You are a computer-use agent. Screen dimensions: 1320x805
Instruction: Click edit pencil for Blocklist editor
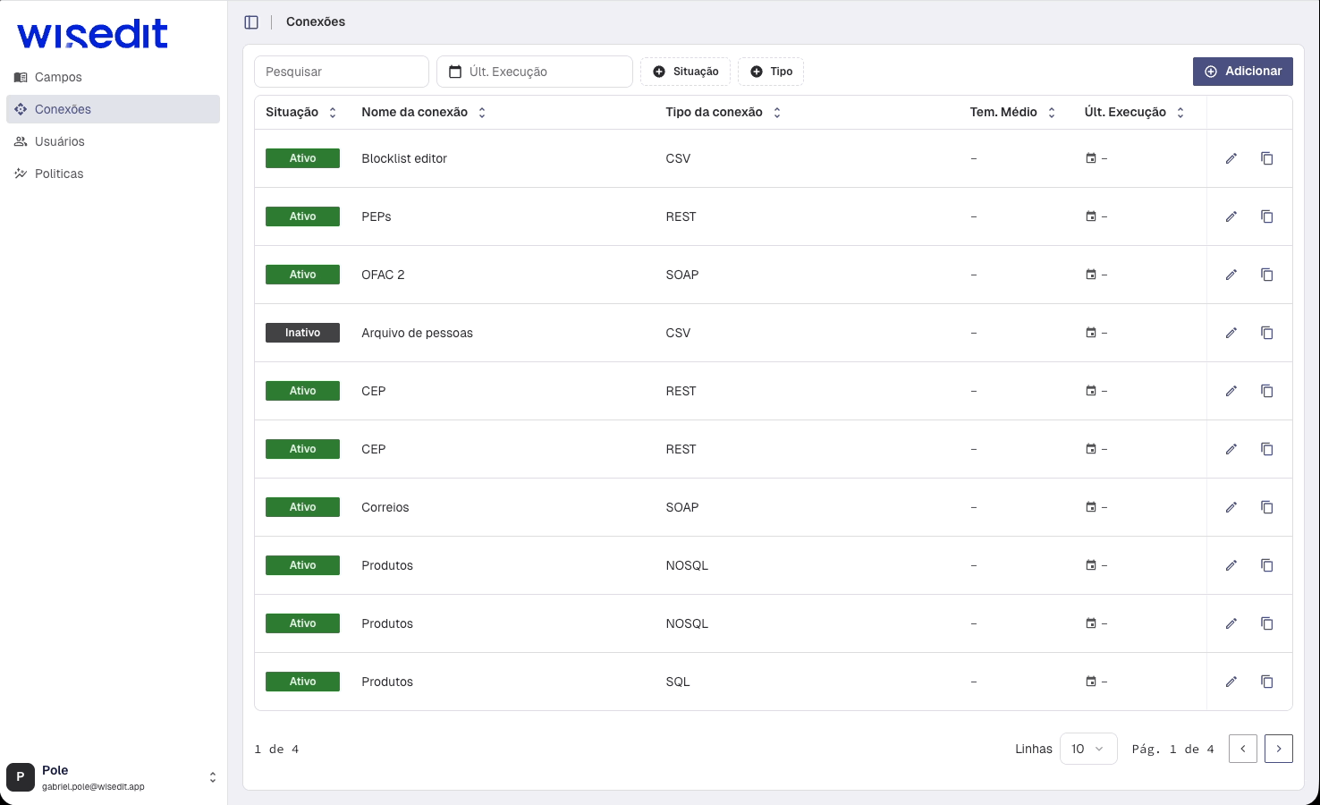pyautogui.click(x=1231, y=158)
